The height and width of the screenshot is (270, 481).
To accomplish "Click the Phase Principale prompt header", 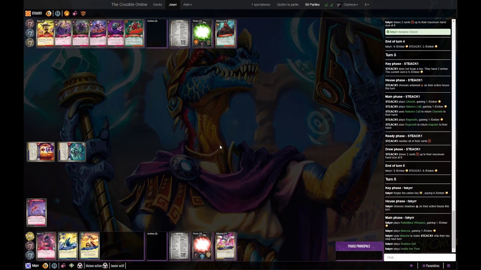I will (359, 246).
